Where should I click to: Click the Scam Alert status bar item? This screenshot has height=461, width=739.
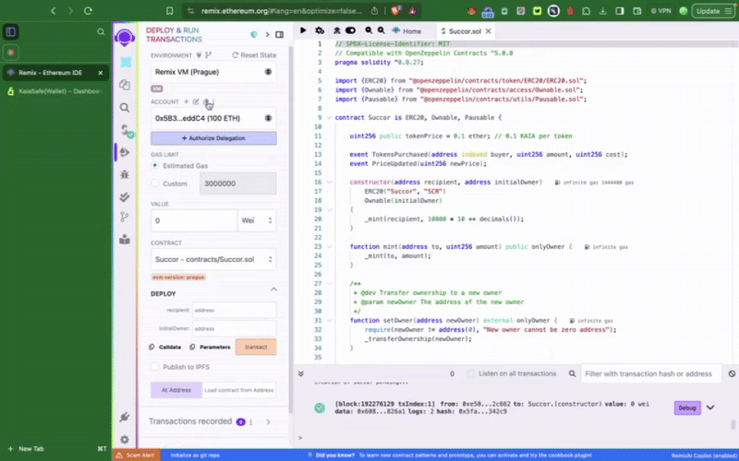tap(135, 455)
